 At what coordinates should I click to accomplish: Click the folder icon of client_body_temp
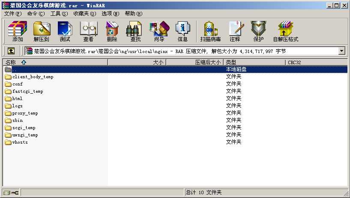(x=8, y=77)
